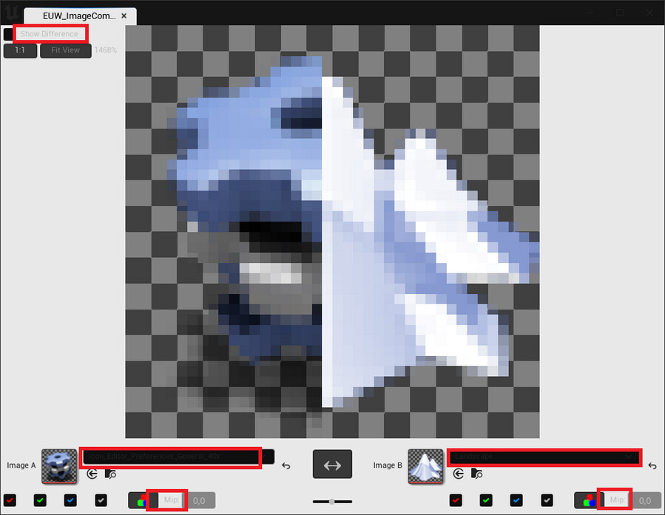Click Image A's RGB channels color icon
The width and height of the screenshot is (665, 515).
pyautogui.click(x=140, y=500)
